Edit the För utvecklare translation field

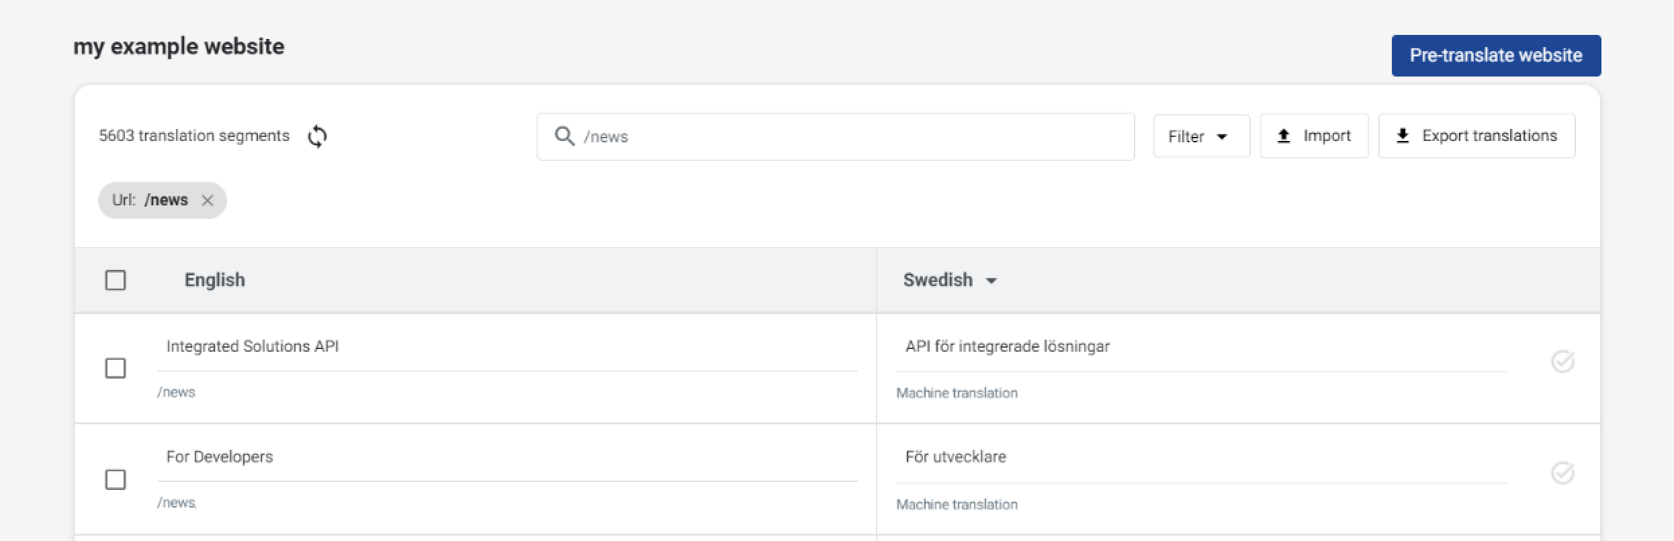[x=1201, y=458]
